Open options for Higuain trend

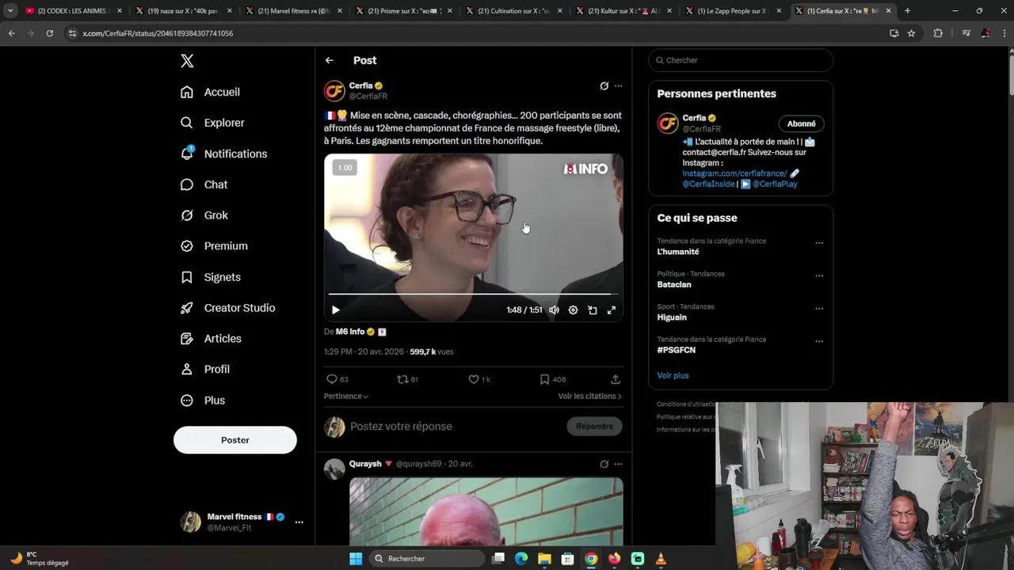tap(819, 309)
